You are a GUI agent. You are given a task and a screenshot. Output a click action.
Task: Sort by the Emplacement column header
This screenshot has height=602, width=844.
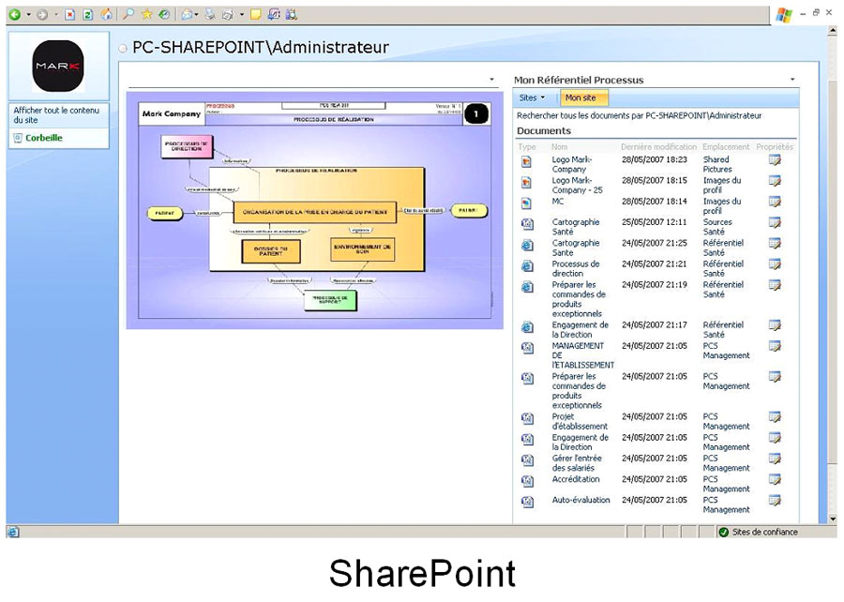(x=726, y=147)
